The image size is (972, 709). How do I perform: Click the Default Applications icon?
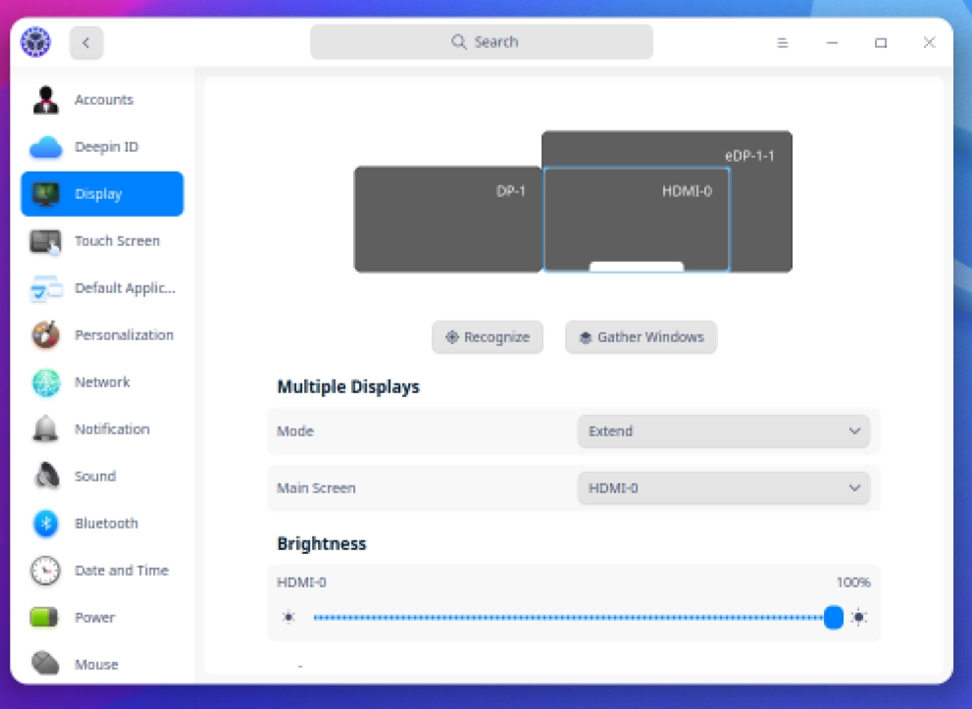tap(46, 288)
